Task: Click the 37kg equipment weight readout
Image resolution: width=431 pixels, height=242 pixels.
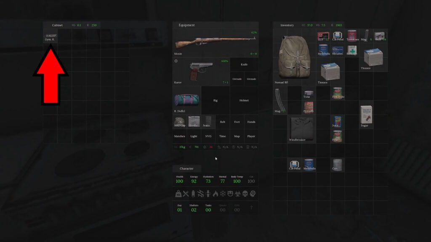Action: click(182, 147)
